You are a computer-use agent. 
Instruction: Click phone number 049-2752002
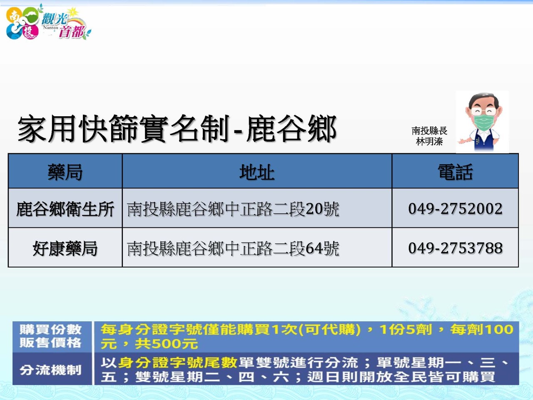pos(455,208)
